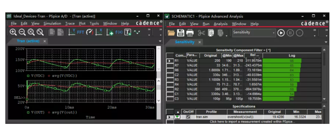This screenshot has width=333, height=130.
Task: Click the Print icon in Advanced Analysis
Action: [190, 33]
